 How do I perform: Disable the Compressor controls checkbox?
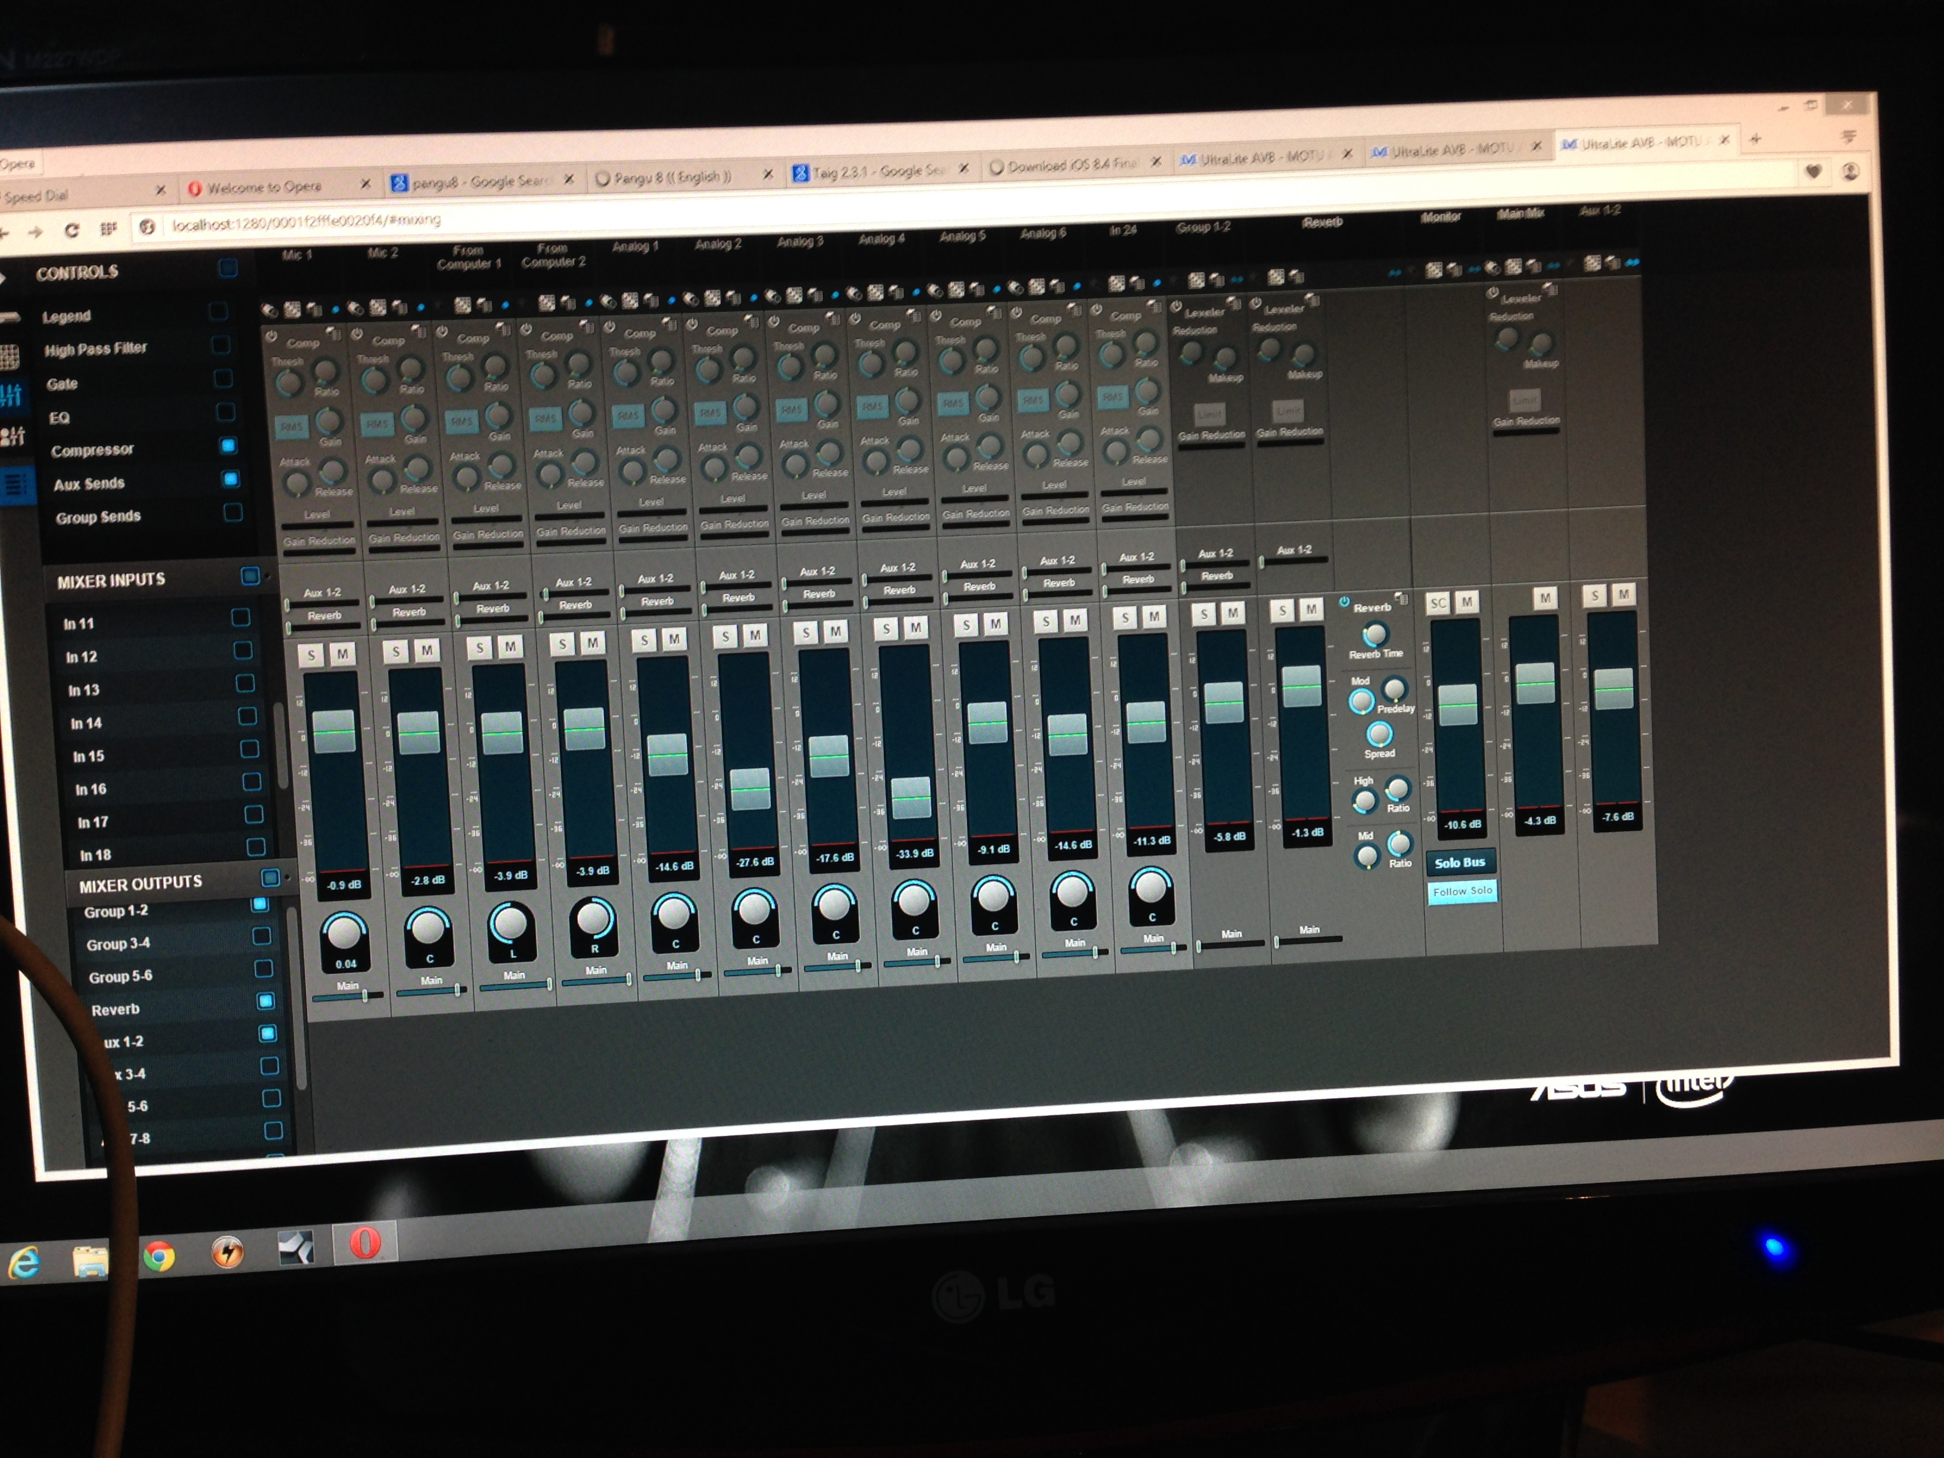(229, 445)
